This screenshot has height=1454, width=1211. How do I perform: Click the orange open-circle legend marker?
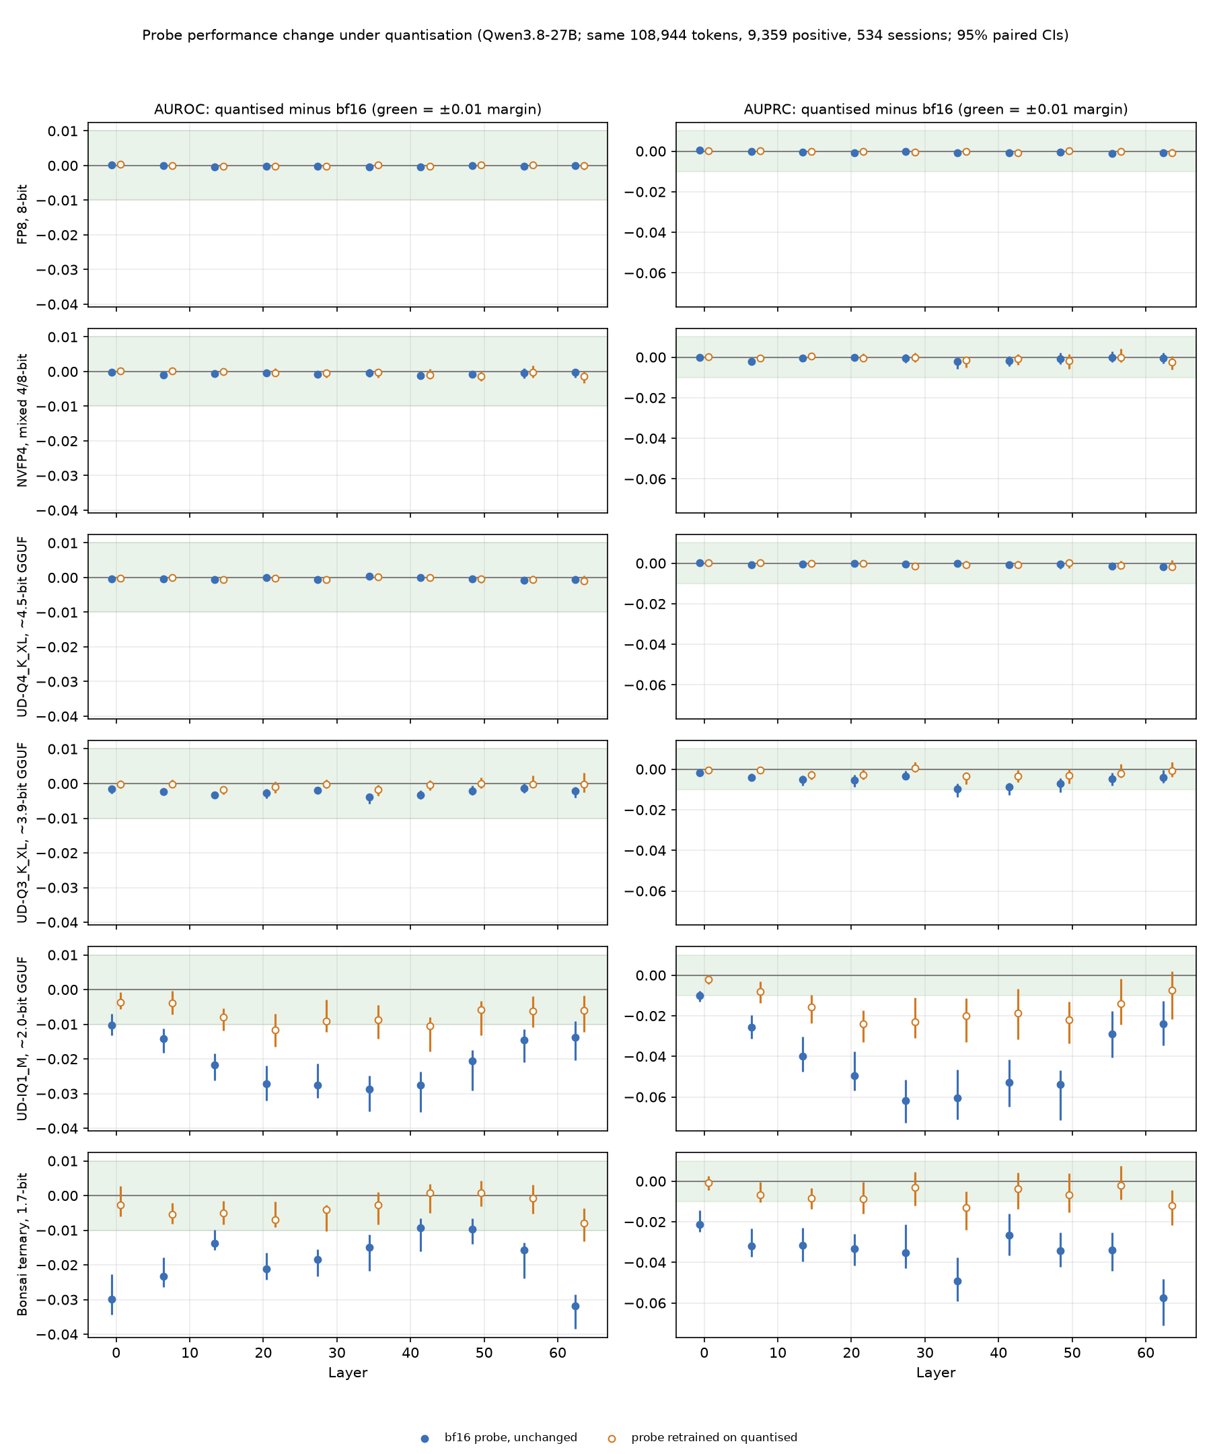[x=612, y=1439]
